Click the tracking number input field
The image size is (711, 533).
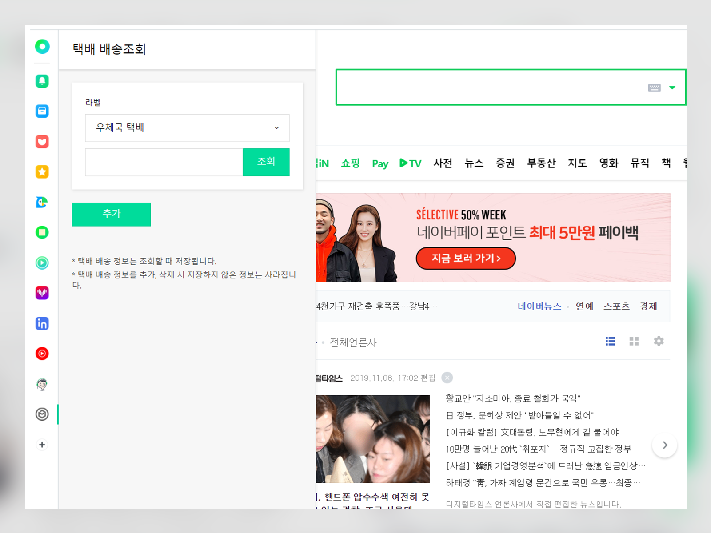coord(164,162)
